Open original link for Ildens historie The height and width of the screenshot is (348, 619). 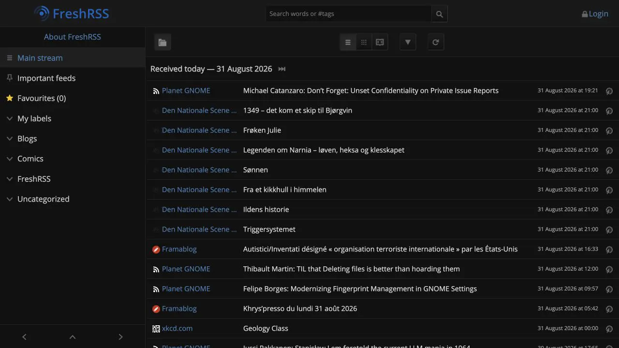pyautogui.click(x=609, y=210)
